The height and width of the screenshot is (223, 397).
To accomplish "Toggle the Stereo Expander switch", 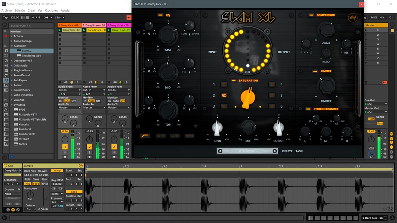I will [308, 109].
